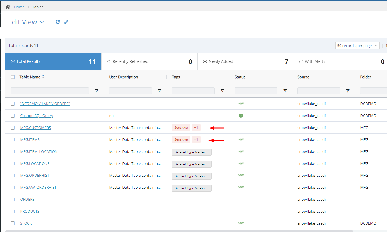The height and width of the screenshot is (232, 387).
Task: Click new status badge of "DCDEMO"."LAKE"."ORDERS" row
Action: click(241, 104)
